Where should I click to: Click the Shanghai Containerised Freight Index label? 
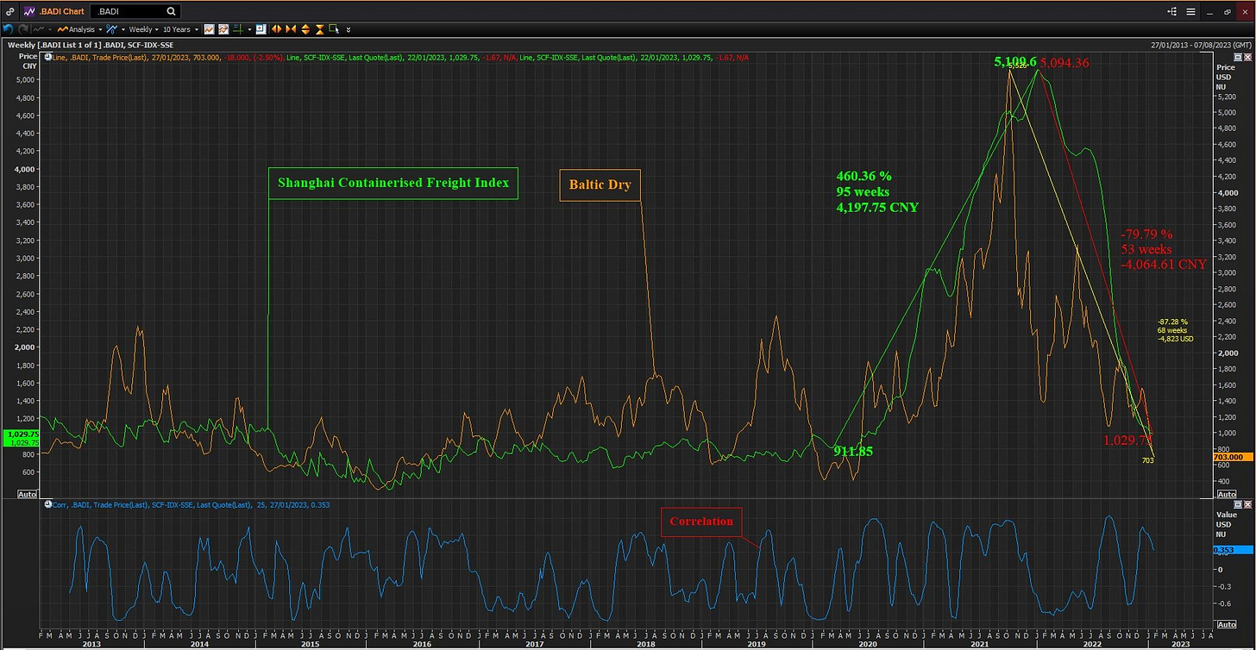coord(393,183)
